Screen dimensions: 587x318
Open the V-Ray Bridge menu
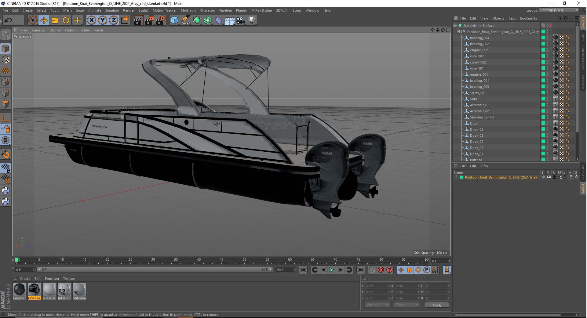click(x=262, y=10)
